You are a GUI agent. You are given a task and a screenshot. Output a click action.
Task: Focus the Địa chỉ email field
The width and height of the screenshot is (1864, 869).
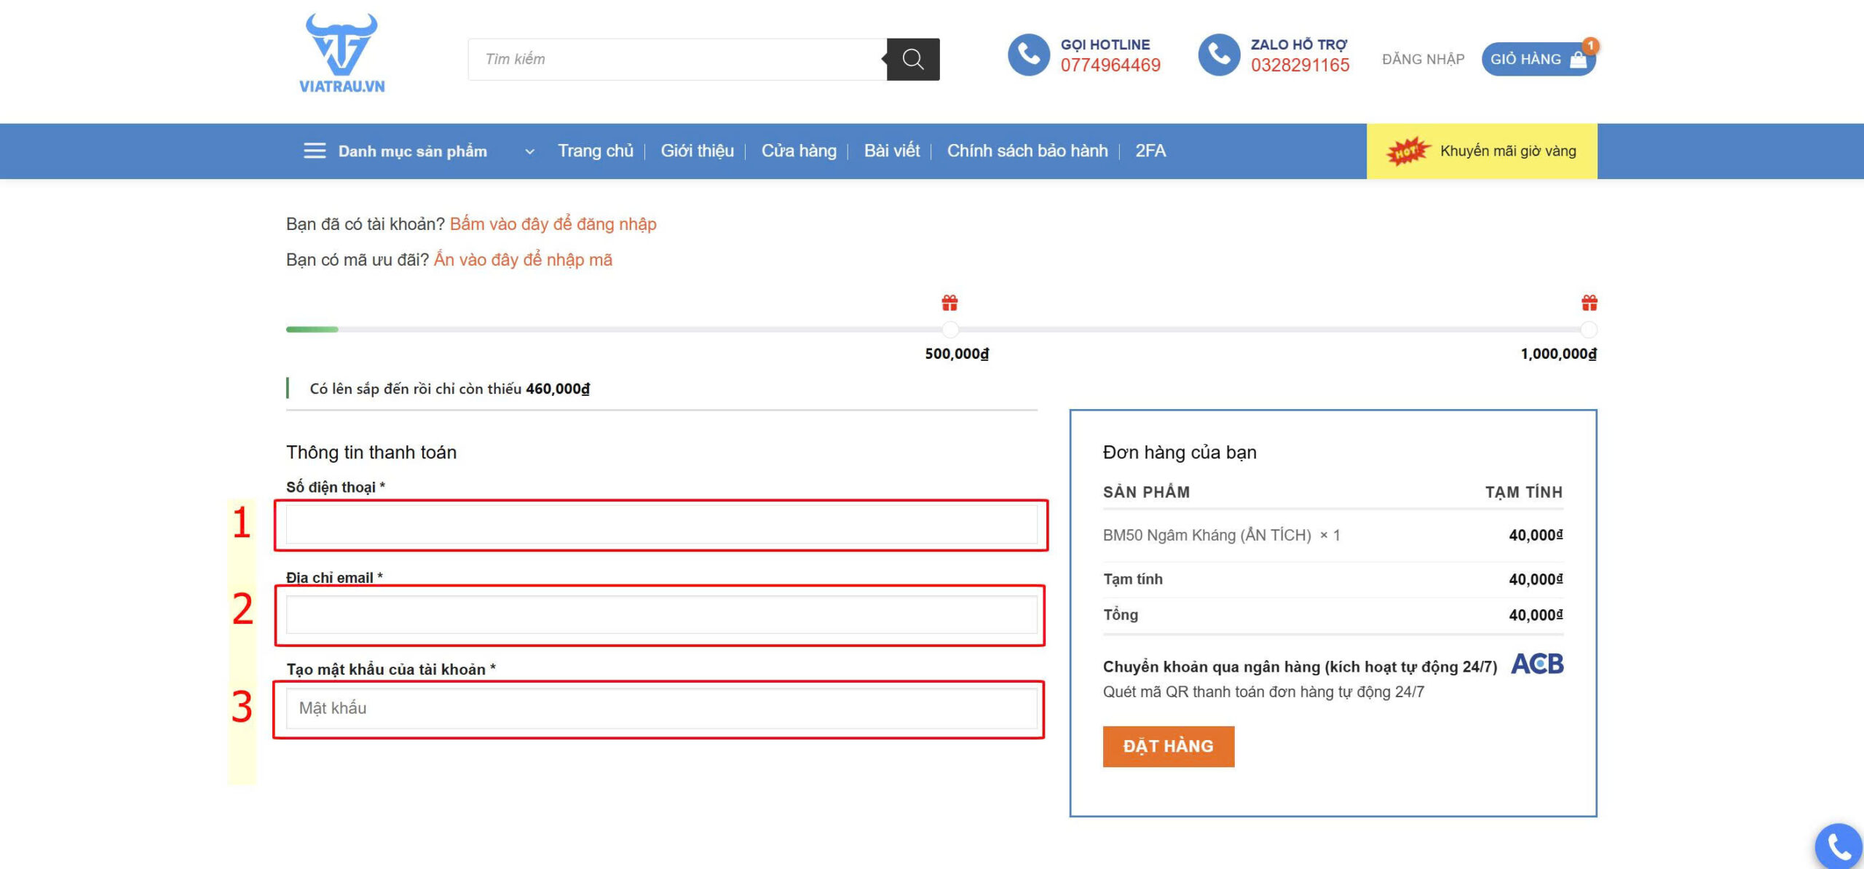coord(661,615)
